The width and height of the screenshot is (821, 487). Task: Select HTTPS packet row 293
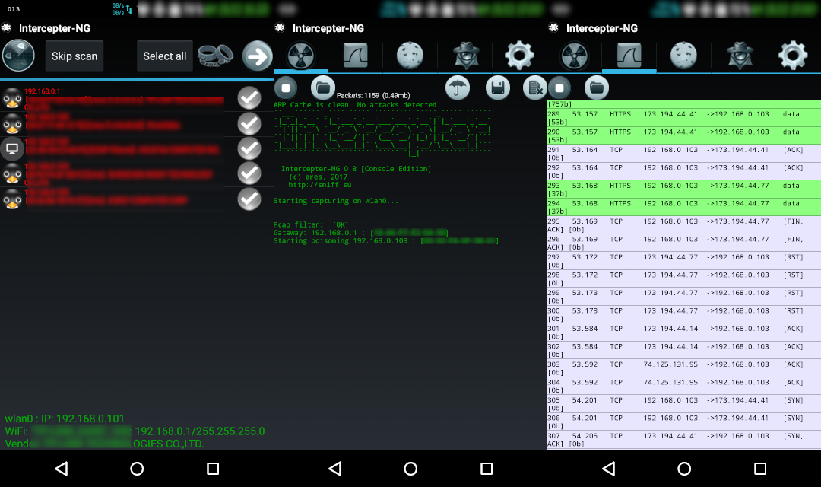point(684,189)
